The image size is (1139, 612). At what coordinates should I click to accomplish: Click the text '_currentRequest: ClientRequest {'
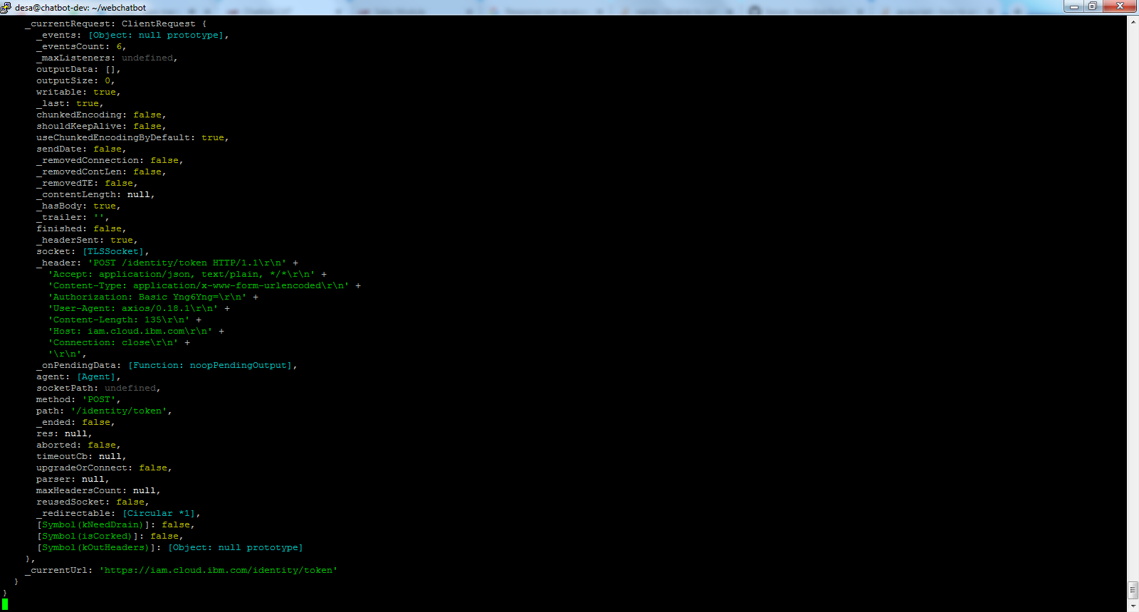[x=116, y=23]
